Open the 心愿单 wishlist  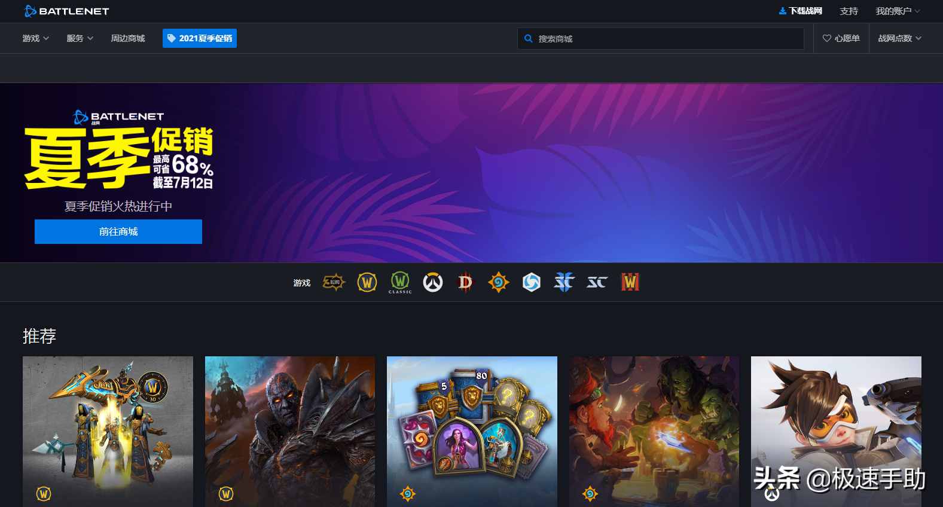pos(841,38)
